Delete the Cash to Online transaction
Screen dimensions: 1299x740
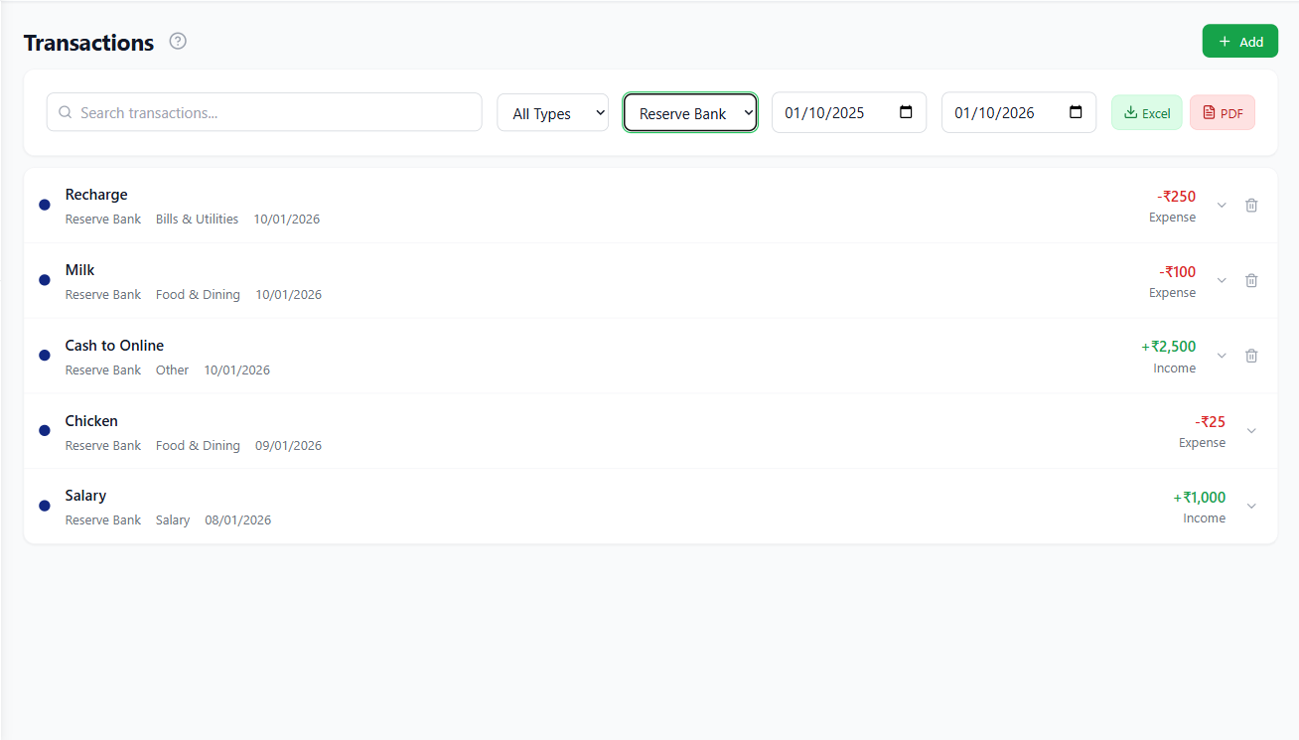1251,356
